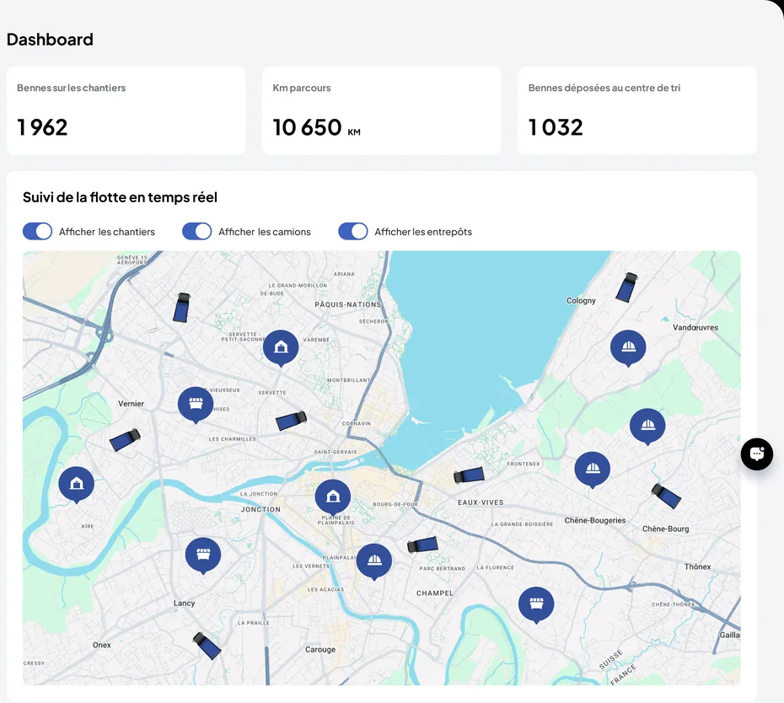Select the truck near Genève Aéroport

(182, 308)
